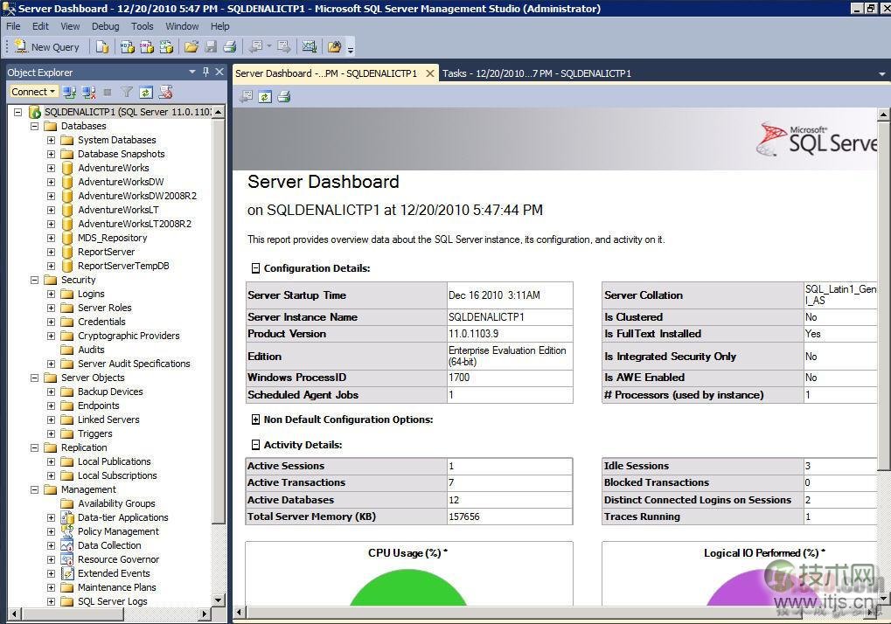Refresh the Server Dashboard report
This screenshot has width=891, height=624.
[x=265, y=97]
